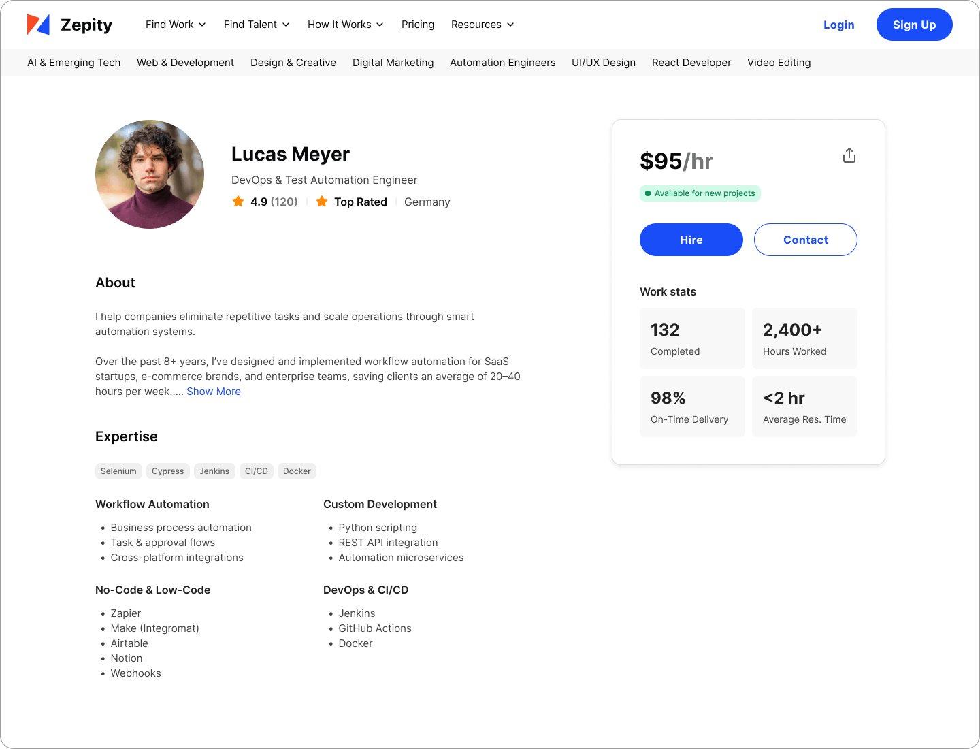980x749 pixels.
Task: Click the Zepity logo icon
Action: (39, 25)
